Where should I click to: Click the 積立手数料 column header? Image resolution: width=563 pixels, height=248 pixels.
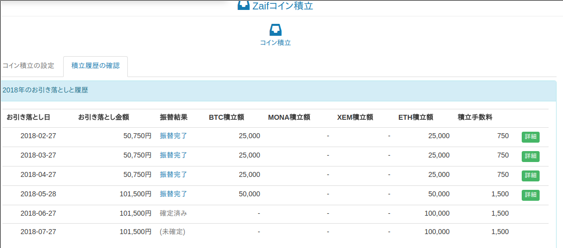(474, 117)
